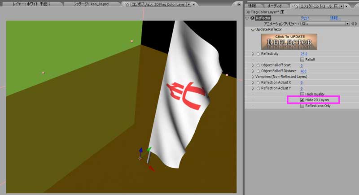359x195 pixels.
Task: Open Composition tab dropdown arrow
Action: pyautogui.click(x=188, y=4)
